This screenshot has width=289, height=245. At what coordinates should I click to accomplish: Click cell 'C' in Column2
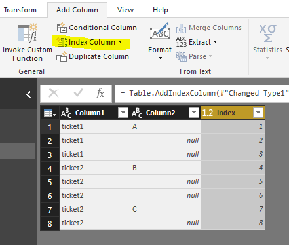(165, 209)
